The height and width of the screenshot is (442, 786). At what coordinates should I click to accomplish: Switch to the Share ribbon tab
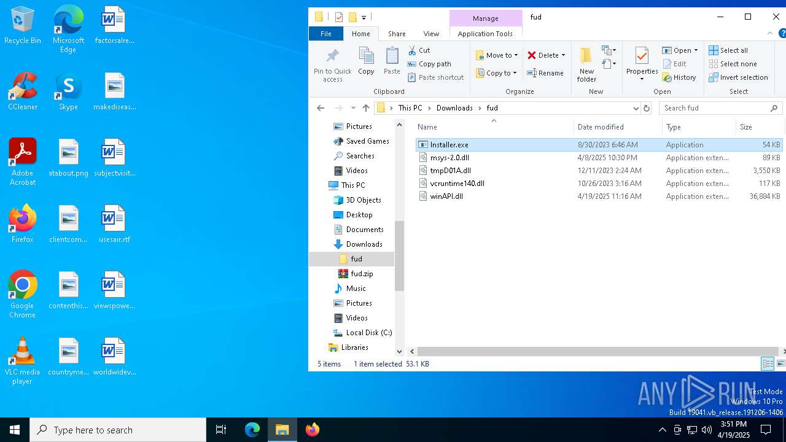coord(397,34)
